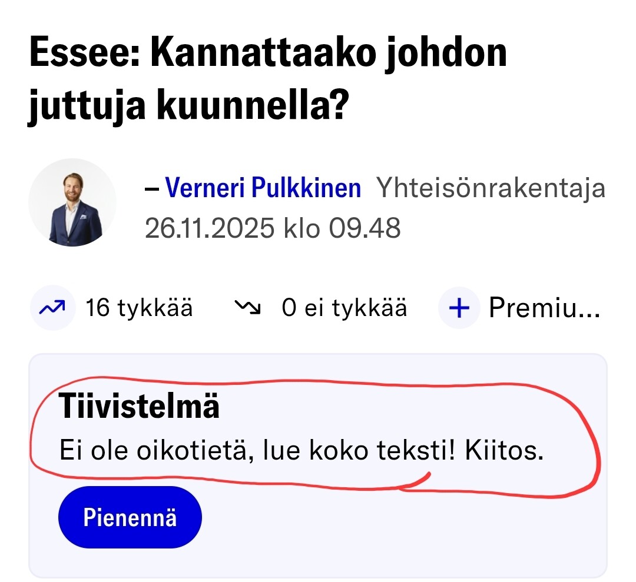The height and width of the screenshot is (582, 636).
Task: Click the plus icon beside Premiu...
Action: (459, 307)
